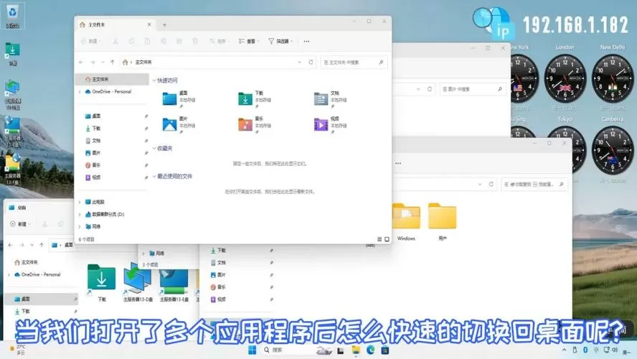Select the 主文件夹 tab
Viewport: 637px width, 359px height.
click(x=115, y=25)
